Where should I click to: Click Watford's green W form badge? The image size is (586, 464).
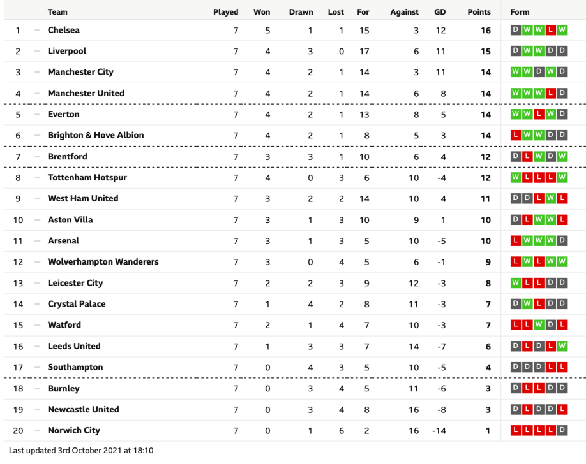(539, 325)
